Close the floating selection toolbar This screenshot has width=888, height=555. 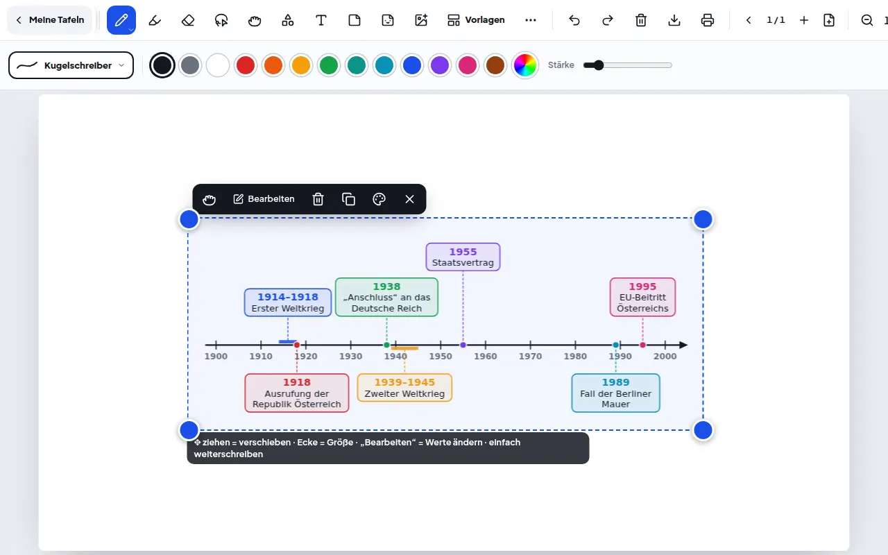pyautogui.click(x=409, y=199)
